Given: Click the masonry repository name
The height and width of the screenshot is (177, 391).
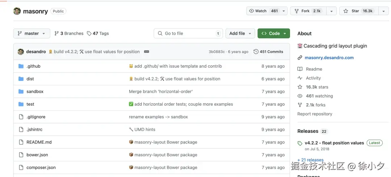Looking at the screenshot, I should pyautogui.click(x=35, y=11).
